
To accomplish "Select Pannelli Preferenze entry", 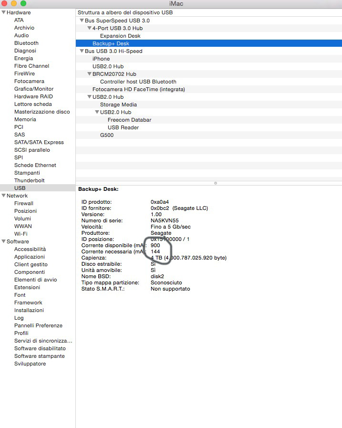I will 38,325.
